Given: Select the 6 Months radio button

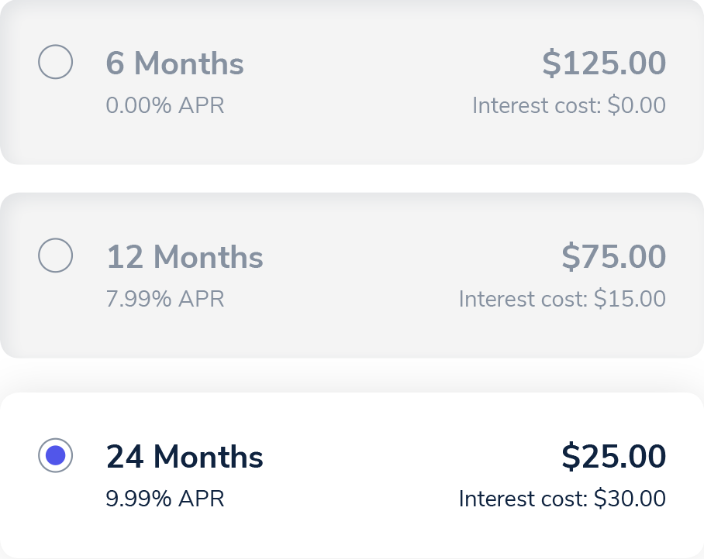Looking at the screenshot, I should click(56, 62).
